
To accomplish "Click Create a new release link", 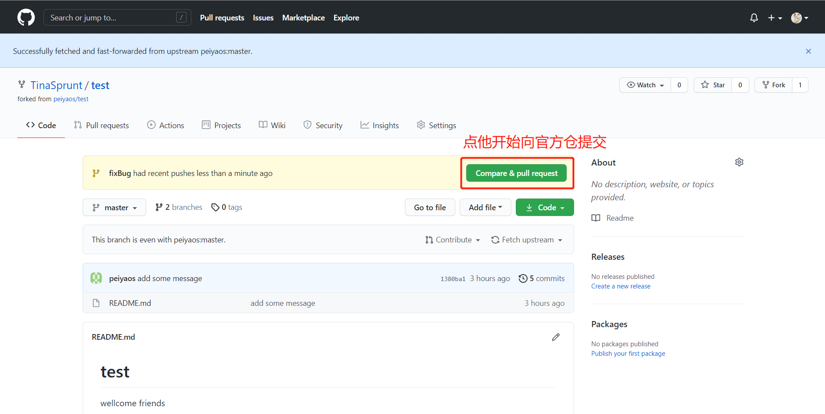I will (x=621, y=286).
